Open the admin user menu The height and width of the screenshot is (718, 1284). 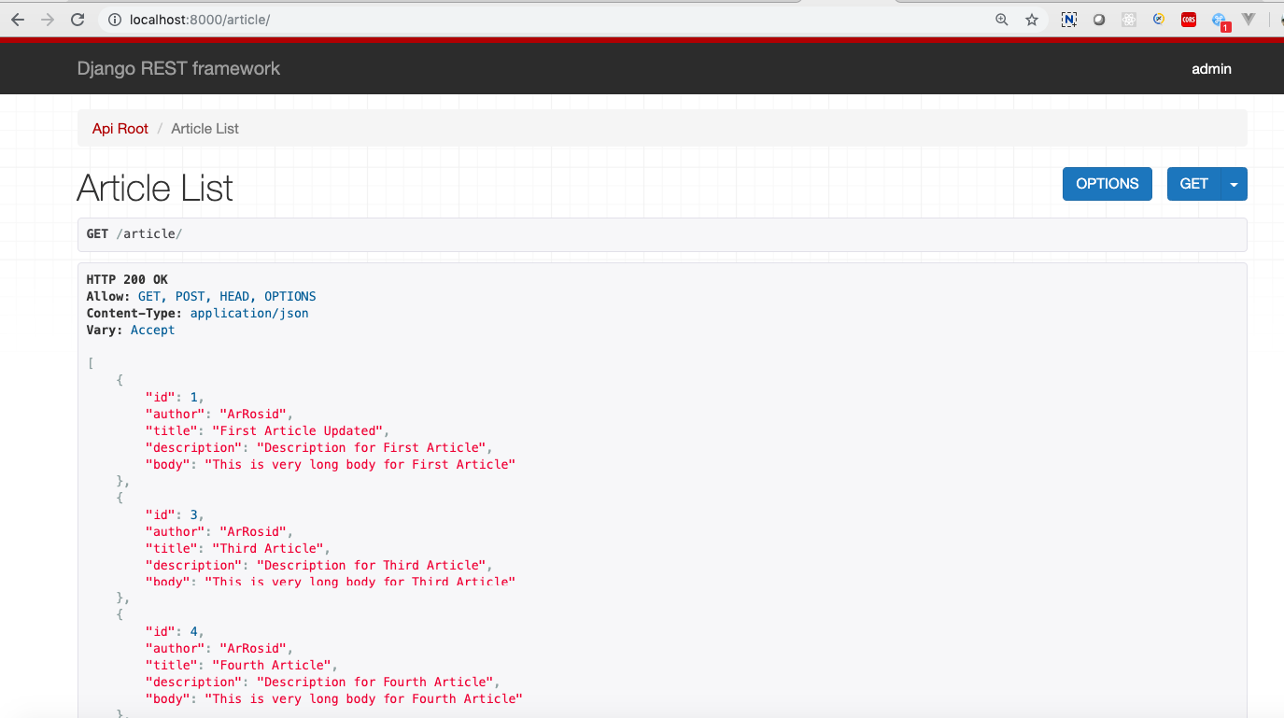1211,68
